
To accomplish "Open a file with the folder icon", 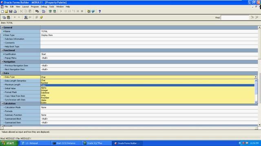I will [x=7, y=11].
